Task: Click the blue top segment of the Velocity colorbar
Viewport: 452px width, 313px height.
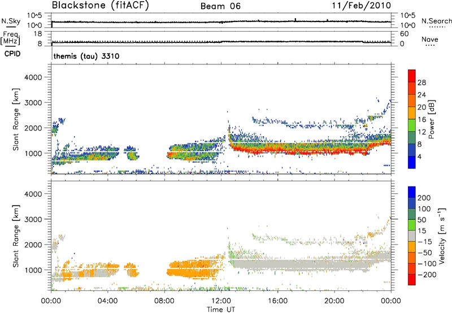Action: (x=412, y=192)
